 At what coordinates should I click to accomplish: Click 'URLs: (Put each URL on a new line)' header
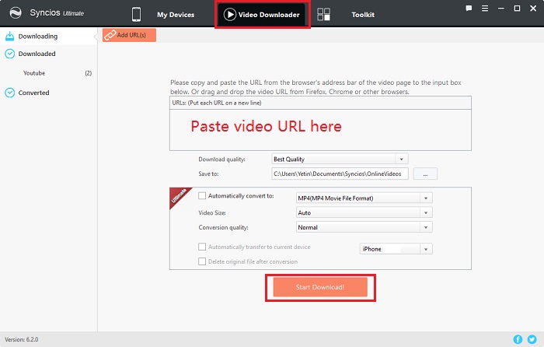point(217,103)
